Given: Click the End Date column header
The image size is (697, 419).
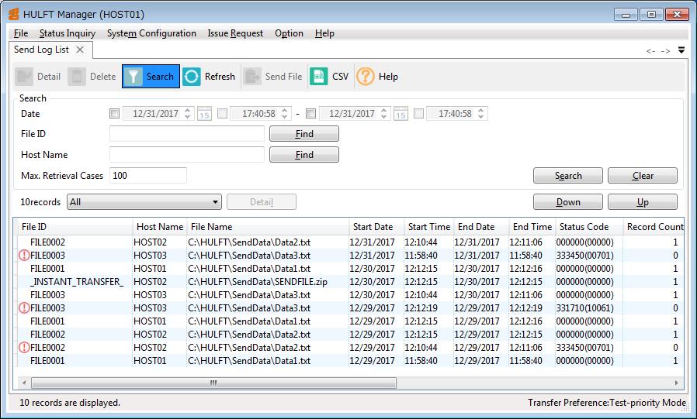Looking at the screenshot, I should (x=481, y=227).
